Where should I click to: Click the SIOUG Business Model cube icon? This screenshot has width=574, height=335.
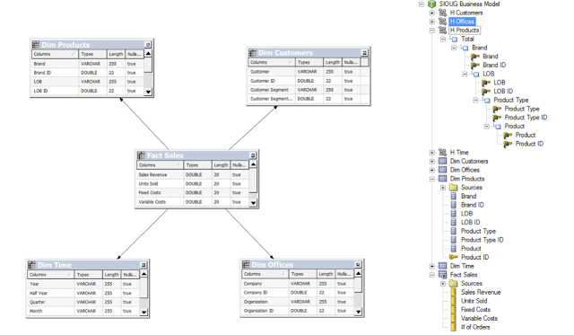pos(432,4)
